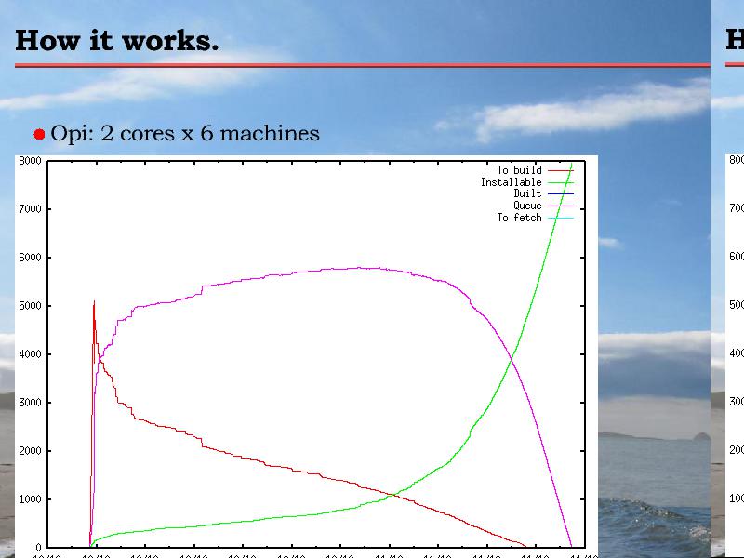
Task: Click the partially visible next slide on the right
Action: (728, 279)
